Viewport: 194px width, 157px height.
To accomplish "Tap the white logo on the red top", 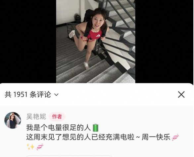I will 98,36.
